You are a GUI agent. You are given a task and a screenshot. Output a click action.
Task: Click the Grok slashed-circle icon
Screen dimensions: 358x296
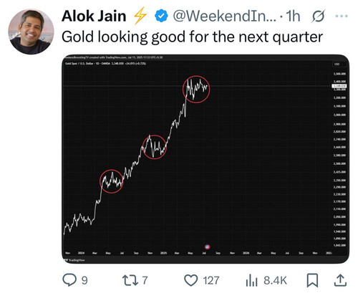(318, 16)
